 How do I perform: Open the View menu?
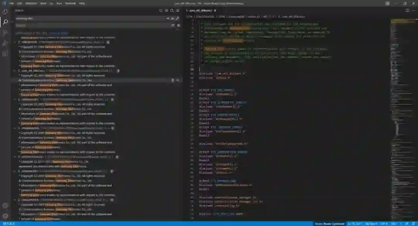pos(43,3)
